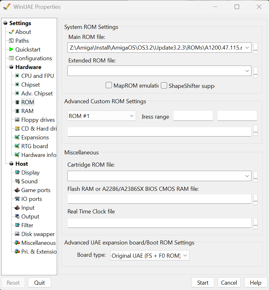This screenshot has height=290, width=269.
Task: Click the Real Time Clock file field
Action: (x=159, y=223)
